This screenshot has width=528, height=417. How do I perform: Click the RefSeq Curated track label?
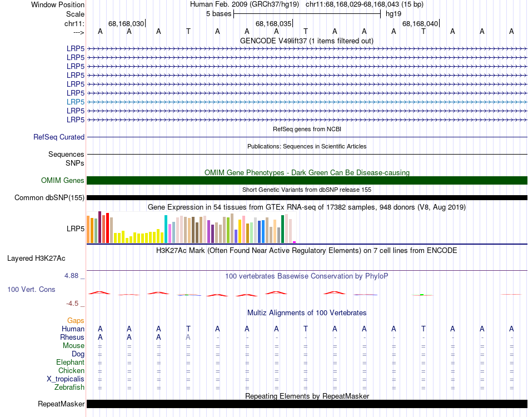click(59, 137)
